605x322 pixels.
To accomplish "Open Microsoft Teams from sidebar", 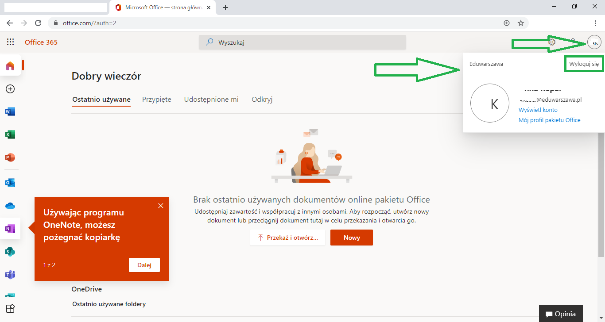I will [10, 275].
